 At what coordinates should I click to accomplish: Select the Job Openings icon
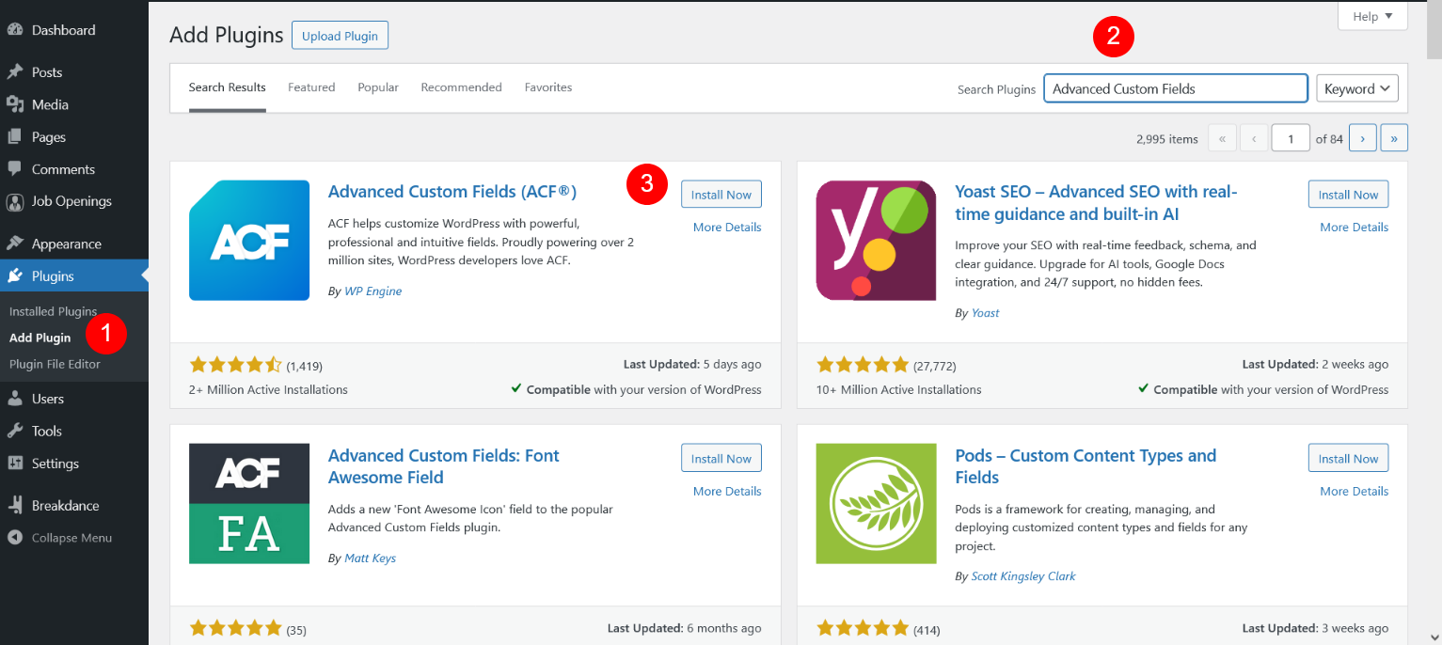[x=15, y=201]
